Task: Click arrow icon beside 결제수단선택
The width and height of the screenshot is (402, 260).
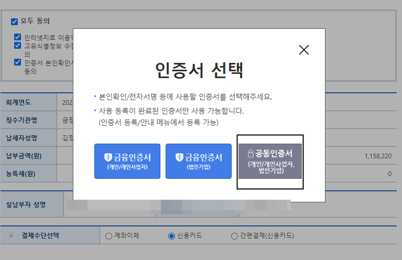Action: click(11, 235)
